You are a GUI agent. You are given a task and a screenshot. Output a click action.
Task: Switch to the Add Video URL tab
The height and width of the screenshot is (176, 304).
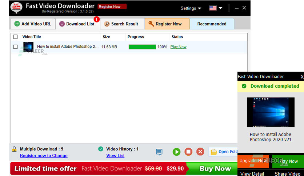tap(33, 24)
